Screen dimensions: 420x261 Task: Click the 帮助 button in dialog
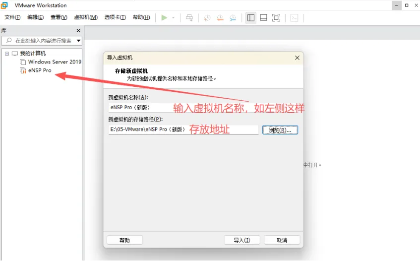124,240
